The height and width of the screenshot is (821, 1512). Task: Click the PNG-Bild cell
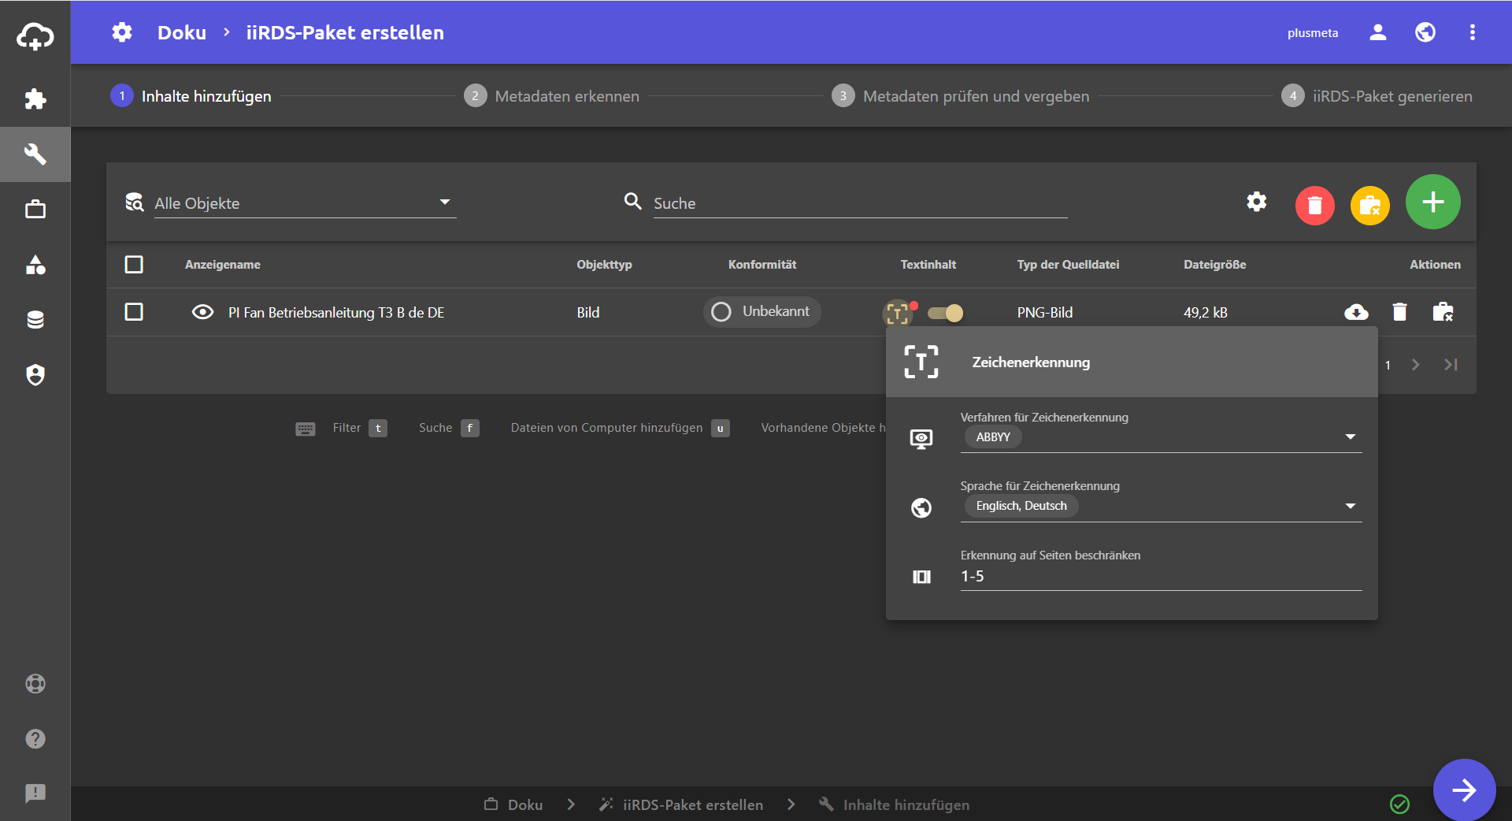[x=1044, y=313]
